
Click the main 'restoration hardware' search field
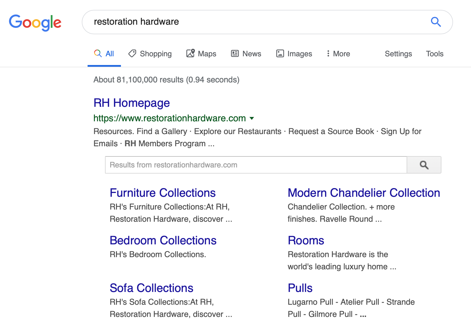pos(255,22)
